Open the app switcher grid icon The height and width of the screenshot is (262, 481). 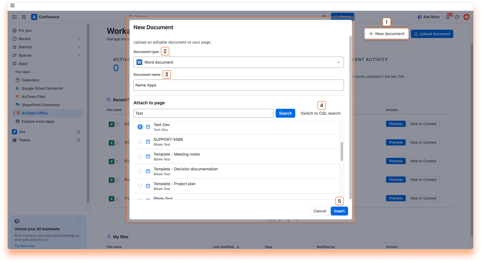tap(24, 17)
